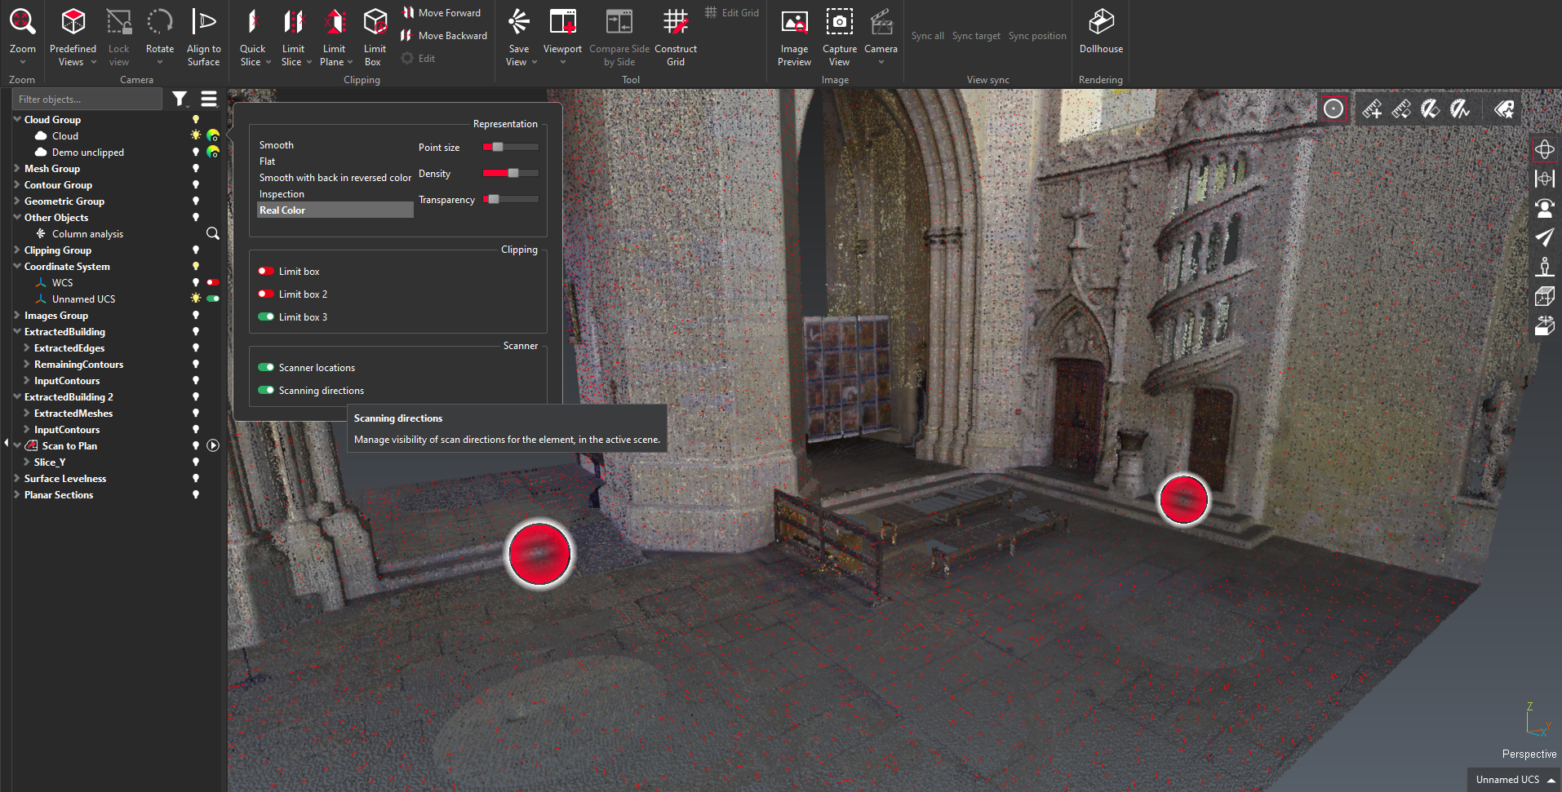Click the Filter objects search field
Screen dimensions: 1562x792
pyautogui.click(x=87, y=100)
